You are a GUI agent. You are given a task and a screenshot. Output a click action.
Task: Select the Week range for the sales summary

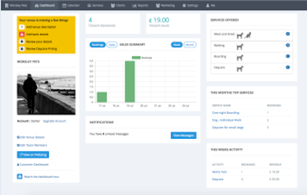pyautogui.click(x=177, y=45)
